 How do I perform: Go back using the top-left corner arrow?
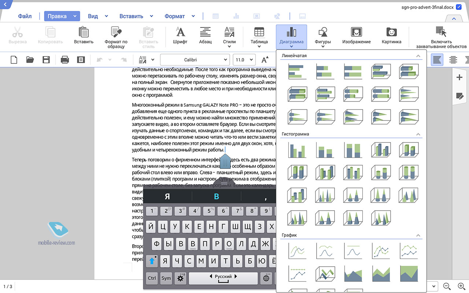coord(5,4)
